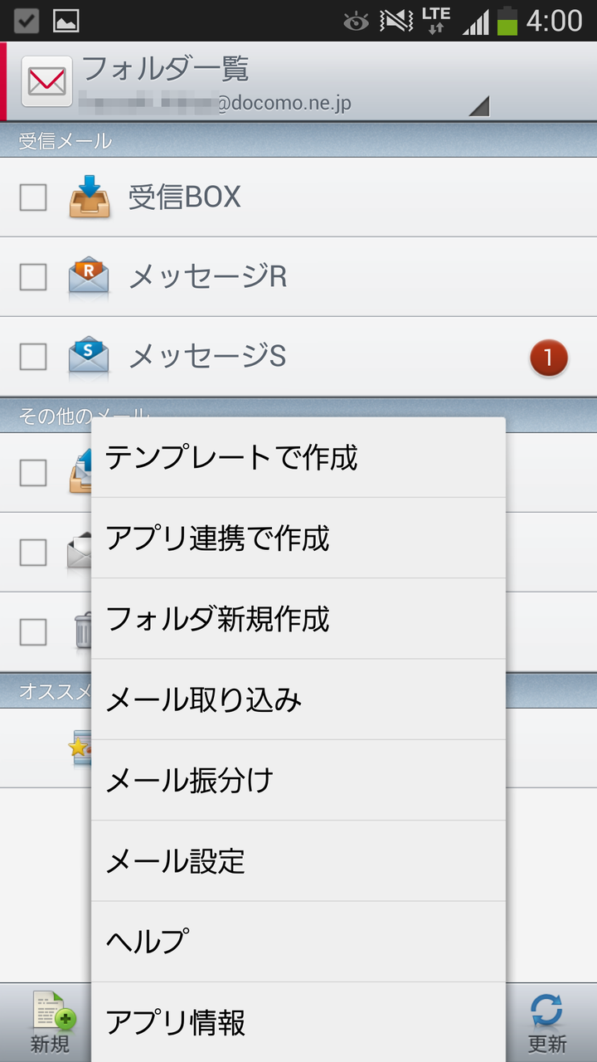This screenshot has height=1062, width=597.
Task: Tap the docomo mail envelope icon
Action: point(46,81)
